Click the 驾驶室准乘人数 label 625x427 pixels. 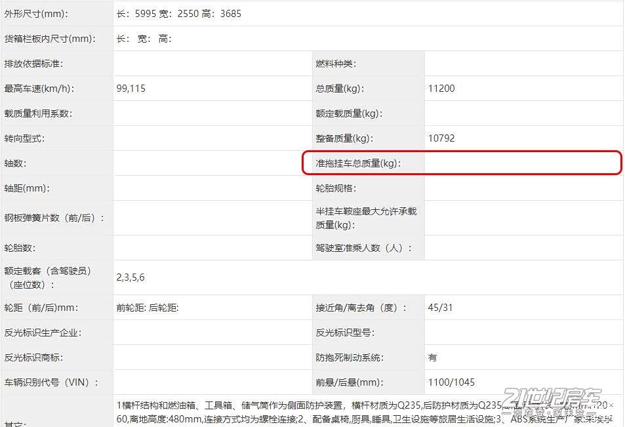(364, 248)
